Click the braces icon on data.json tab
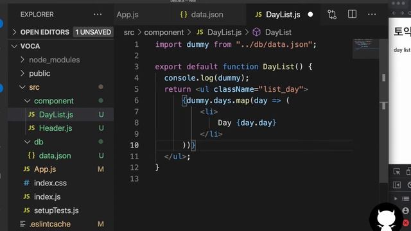Viewport: 411px width, 231px height. tap(184, 14)
